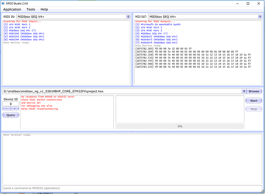Open the Help menu

44,9
